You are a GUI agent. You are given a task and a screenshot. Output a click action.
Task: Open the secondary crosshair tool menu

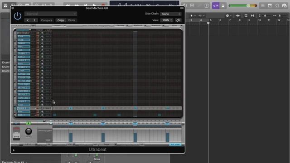[x=201, y=16]
